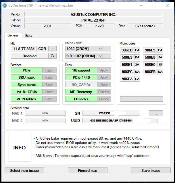Click the ME Disabled state field
This screenshot has height=183, width=175.
29,56
